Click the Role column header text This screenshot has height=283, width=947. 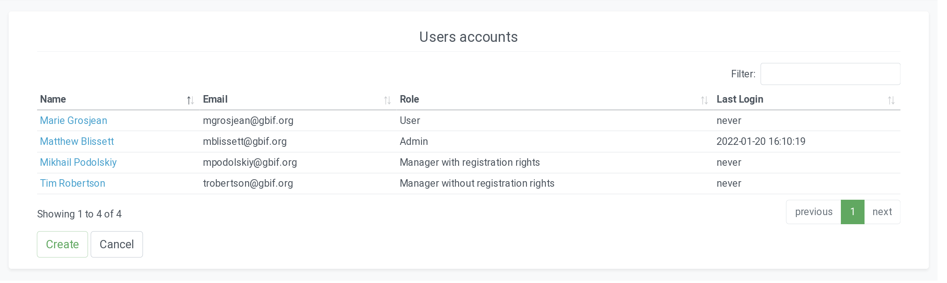click(409, 99)
